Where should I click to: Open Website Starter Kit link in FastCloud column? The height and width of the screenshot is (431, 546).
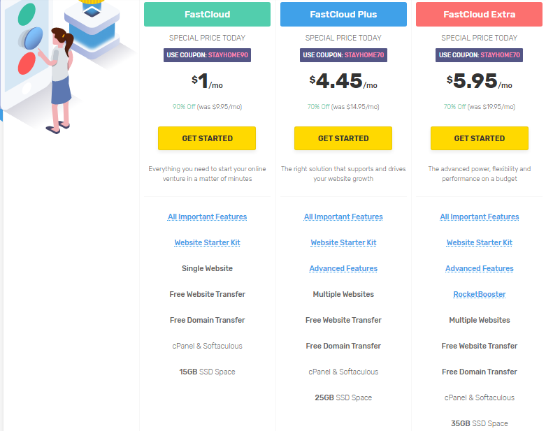(207, 242)
